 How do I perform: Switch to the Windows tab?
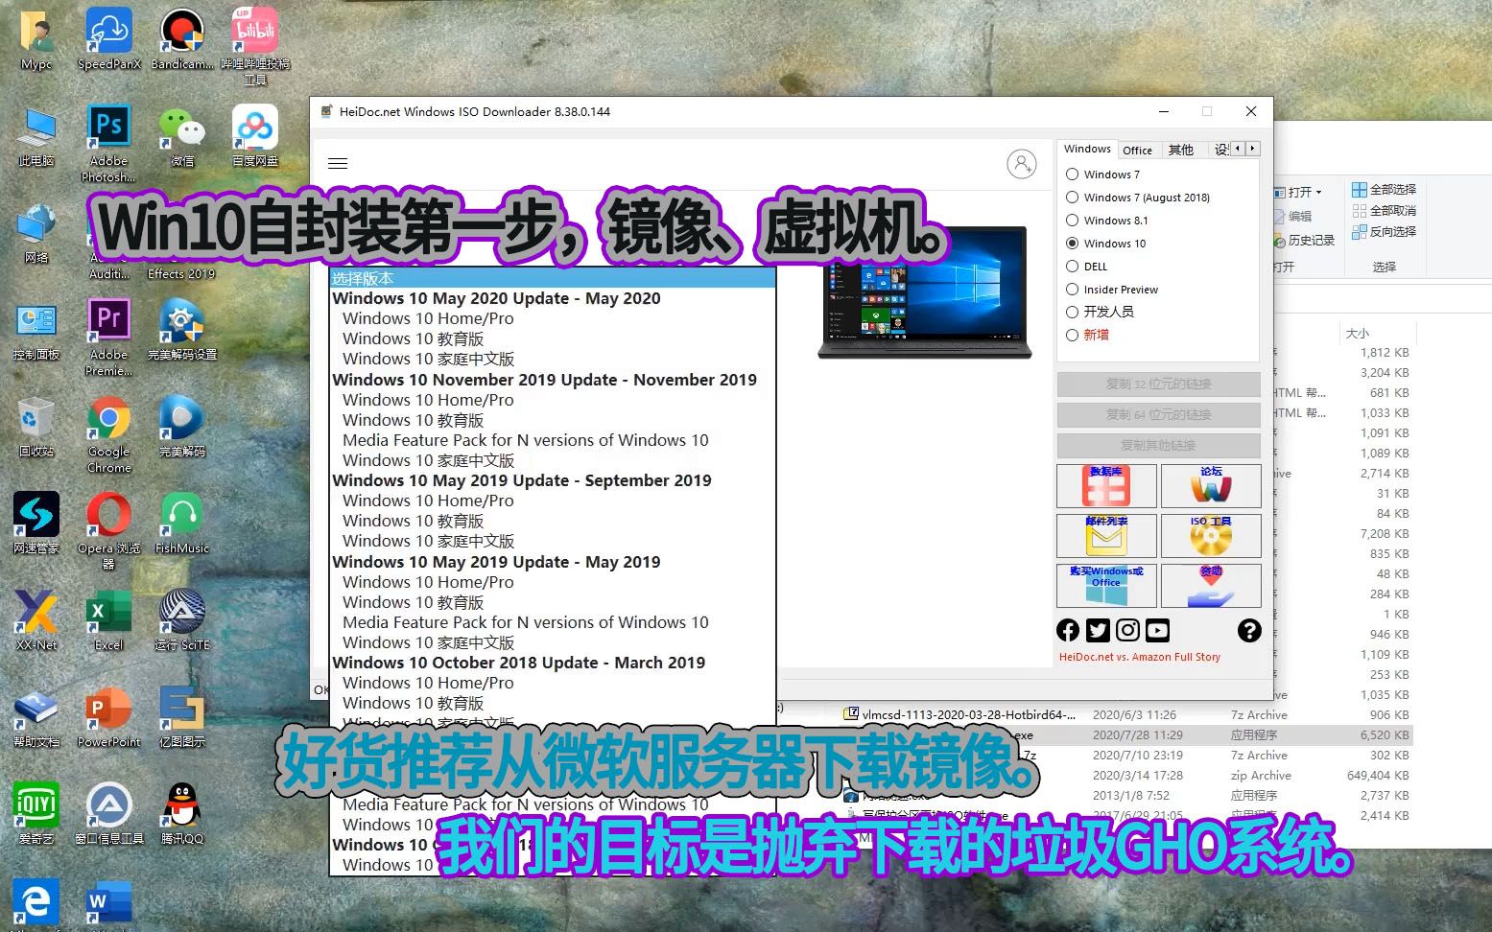point(1087,149)
